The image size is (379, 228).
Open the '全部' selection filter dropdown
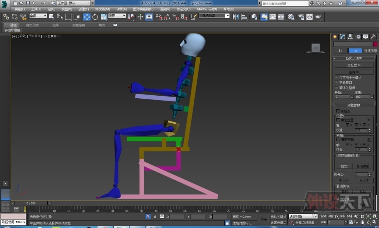click(x=38, y=16)
